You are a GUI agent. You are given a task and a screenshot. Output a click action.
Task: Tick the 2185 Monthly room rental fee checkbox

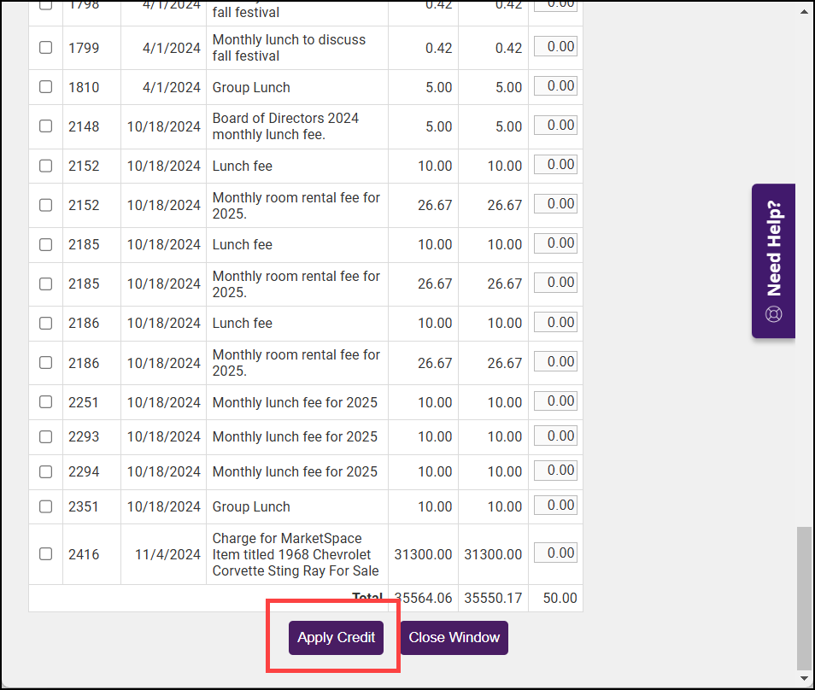(x=46, y=284)
